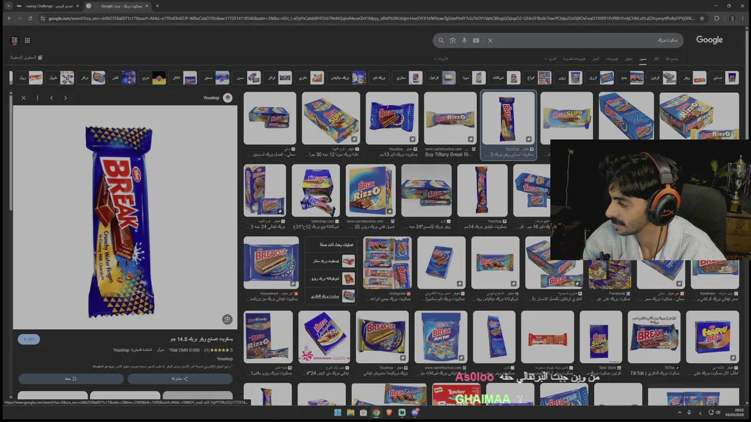Start a voice search with the microphone
Image resolution: width=751 pixels, height=422 pixels.
[464, 40]
